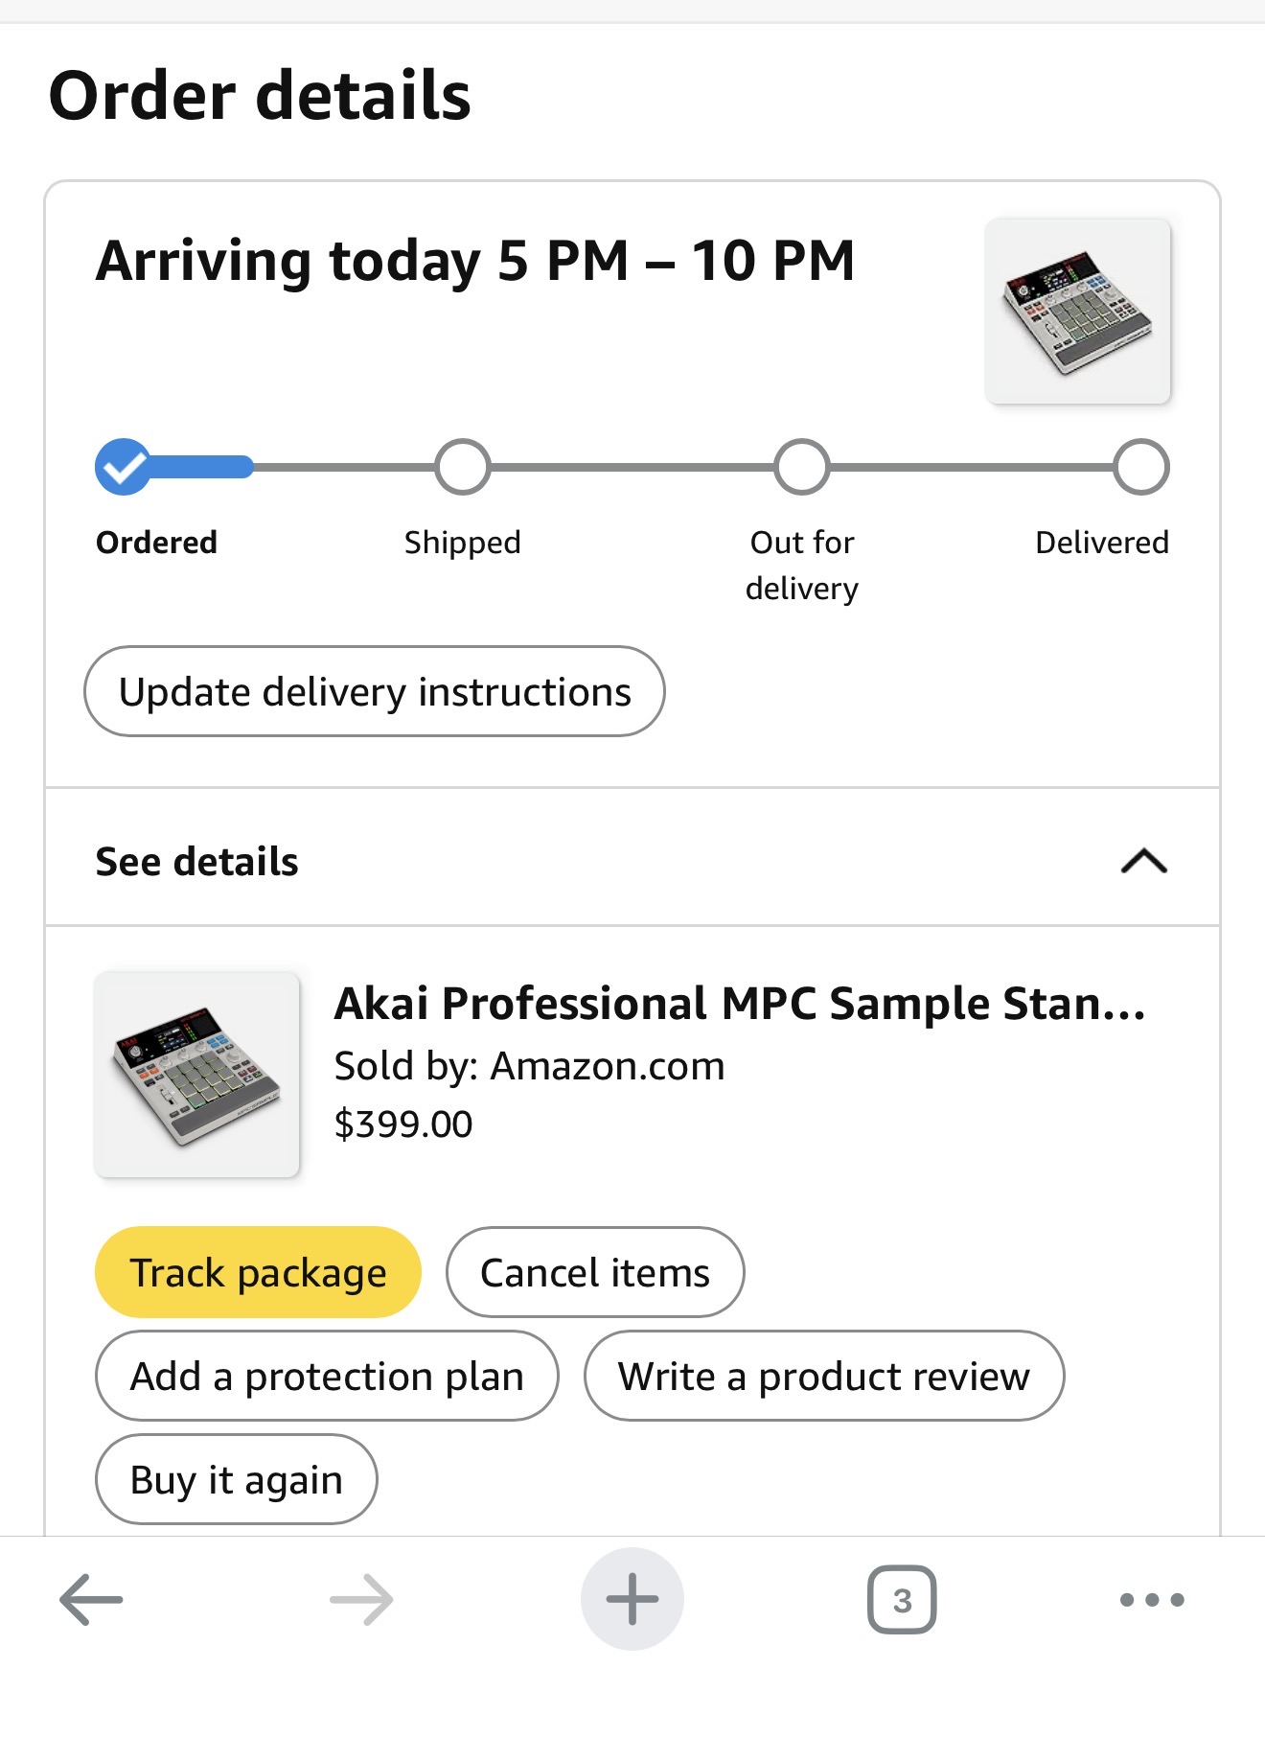Tap the browser back arrow
This screenshot has width=1265, height=1761.
[91, 1599]
